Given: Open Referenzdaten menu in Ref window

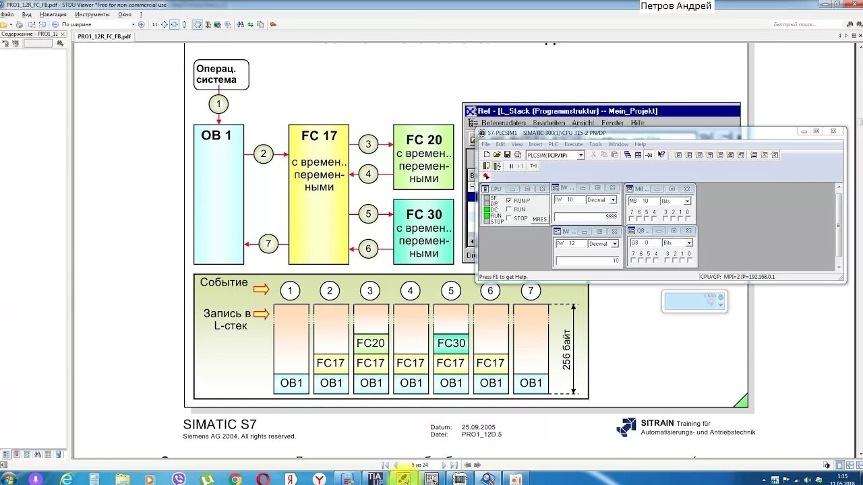Looking at the screenshot, I should coord(504,123).
